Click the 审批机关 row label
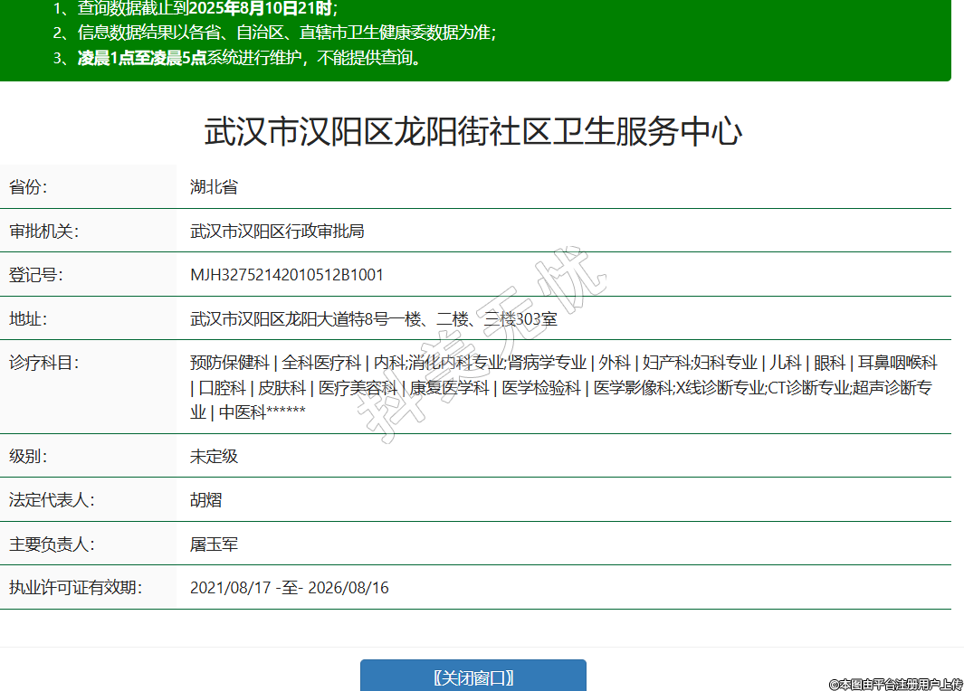The height and width of the screenshot is (691, 964). click(44, 231)
